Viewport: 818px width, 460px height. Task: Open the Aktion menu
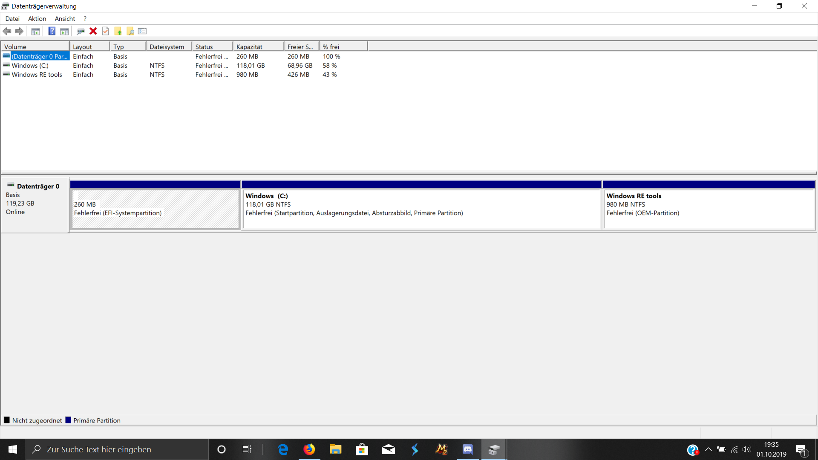(x=37, y=19)
